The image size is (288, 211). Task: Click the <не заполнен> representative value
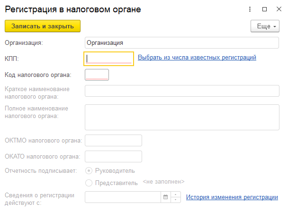tap(163, 182)
